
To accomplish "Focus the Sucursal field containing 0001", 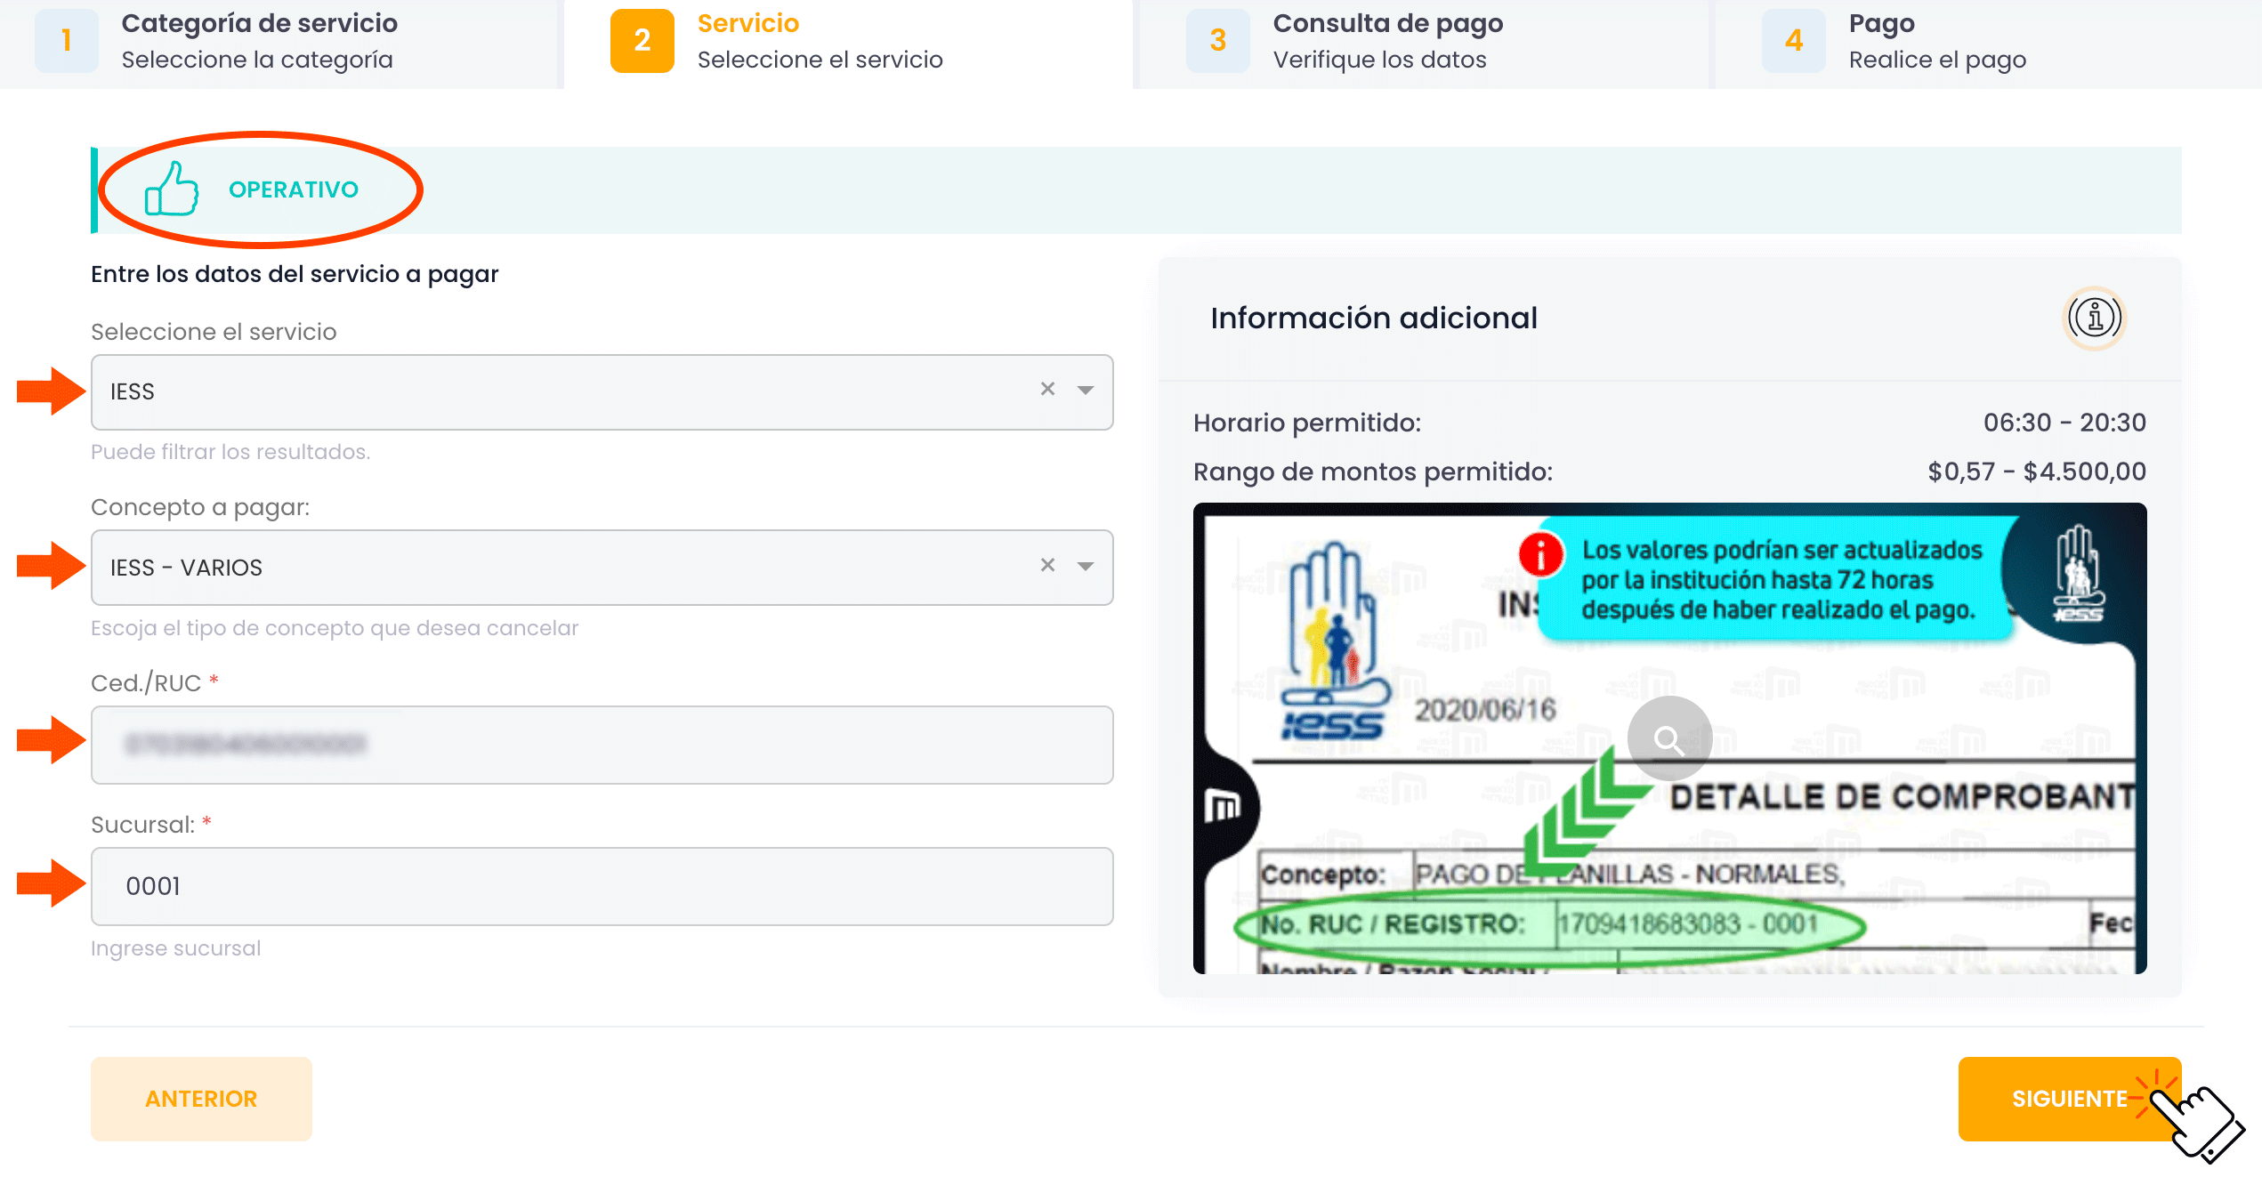I will pos(602,886).
